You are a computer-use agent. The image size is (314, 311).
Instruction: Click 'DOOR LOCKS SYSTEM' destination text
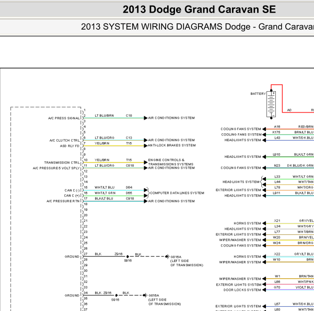tap(242, 290)
